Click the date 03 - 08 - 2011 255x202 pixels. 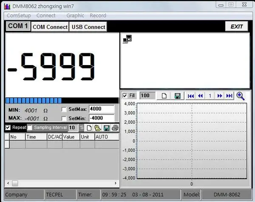coord(147,194)
